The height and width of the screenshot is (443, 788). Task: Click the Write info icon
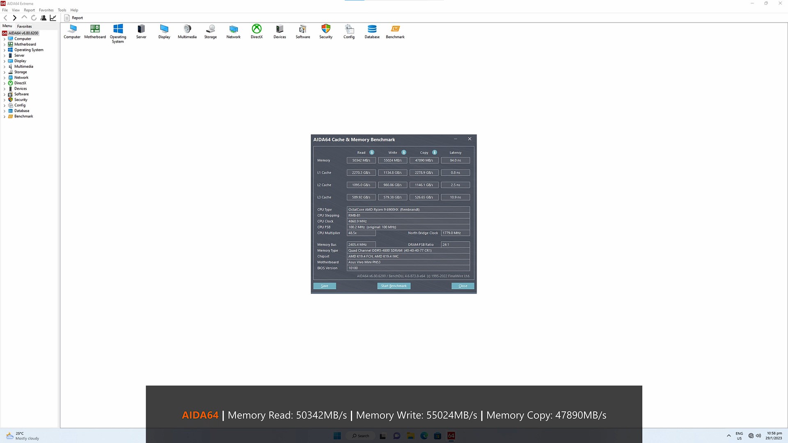(404, 152)
